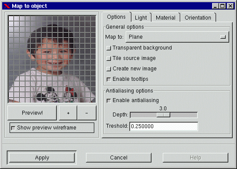Toggle Transparent background checkbox
237x169 pixels.
pos(109,48)
